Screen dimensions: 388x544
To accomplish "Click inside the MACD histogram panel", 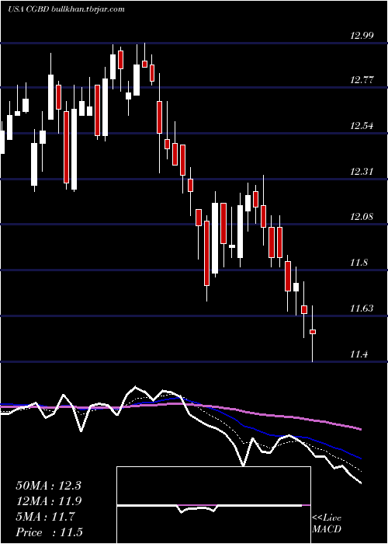I will pos(213,505).
